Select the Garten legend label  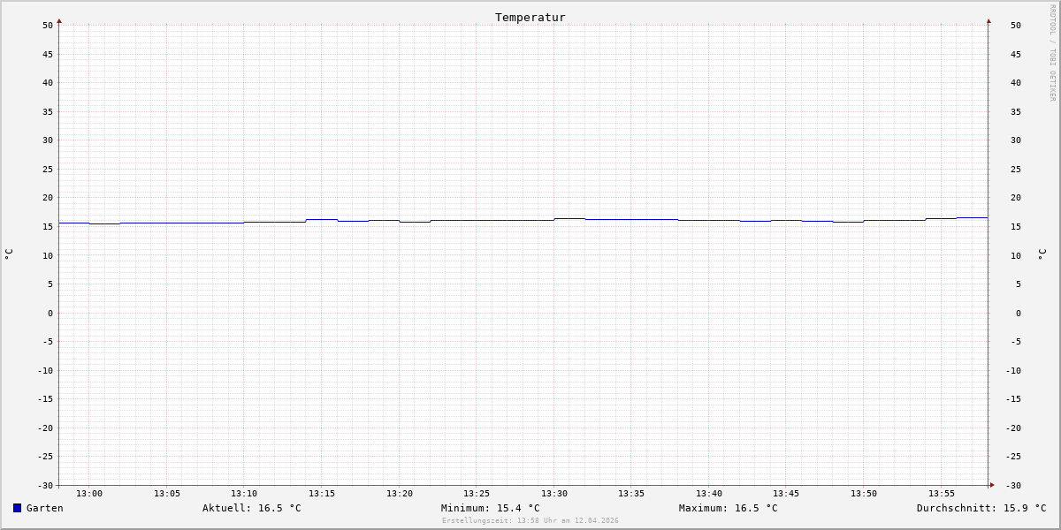(45, 508)
